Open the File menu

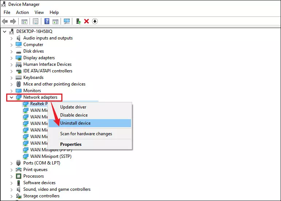pyautogui.click(x=7, y=12)
